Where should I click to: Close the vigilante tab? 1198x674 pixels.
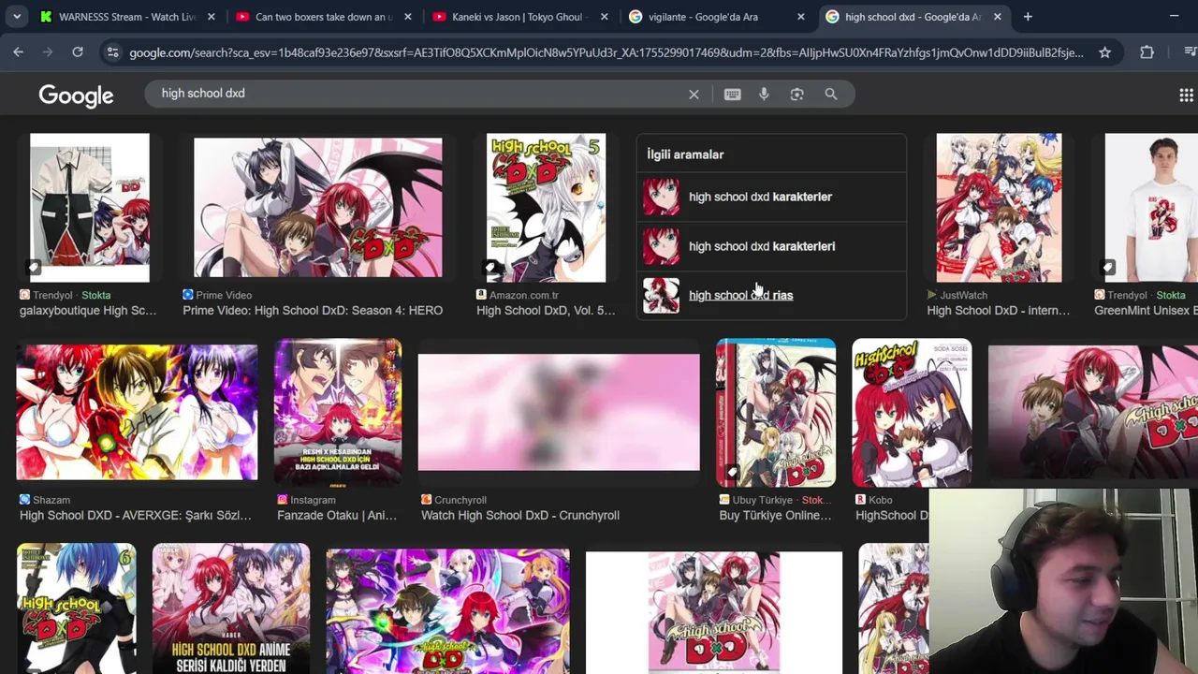point(800,17)
